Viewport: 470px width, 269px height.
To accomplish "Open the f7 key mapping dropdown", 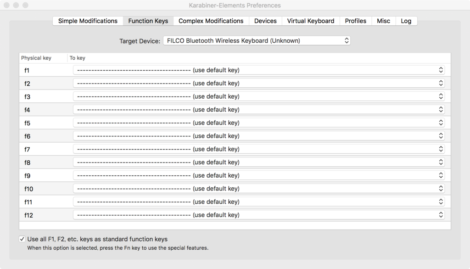I will pos(259,149).
